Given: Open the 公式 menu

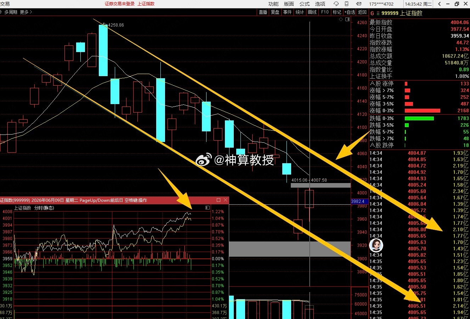Looking at the screenshot, I should [305, 4].
